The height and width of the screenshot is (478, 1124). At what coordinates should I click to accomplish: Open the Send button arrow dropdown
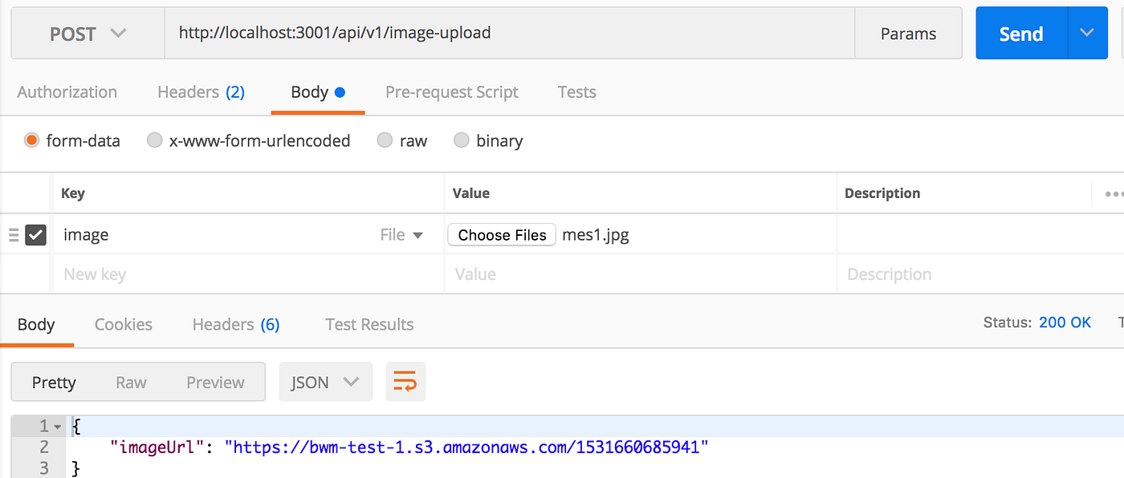point(1087,34)
